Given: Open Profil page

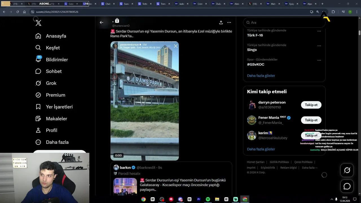Looking at the screenshot, I should click(46, 130).
